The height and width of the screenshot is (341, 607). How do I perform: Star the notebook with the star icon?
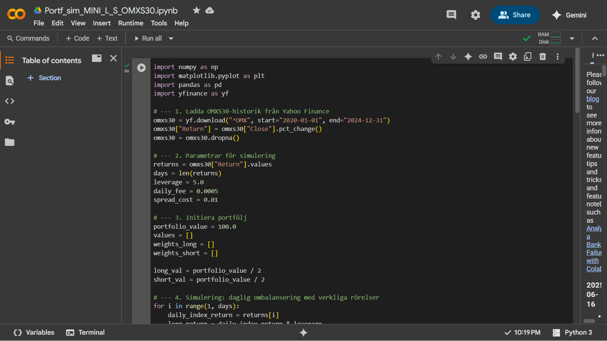(196, 10)
